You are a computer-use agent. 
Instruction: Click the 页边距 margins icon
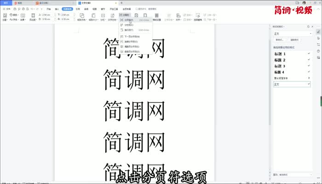pos(32,17)
